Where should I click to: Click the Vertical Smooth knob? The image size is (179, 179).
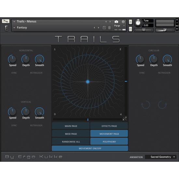pos(39,112)
